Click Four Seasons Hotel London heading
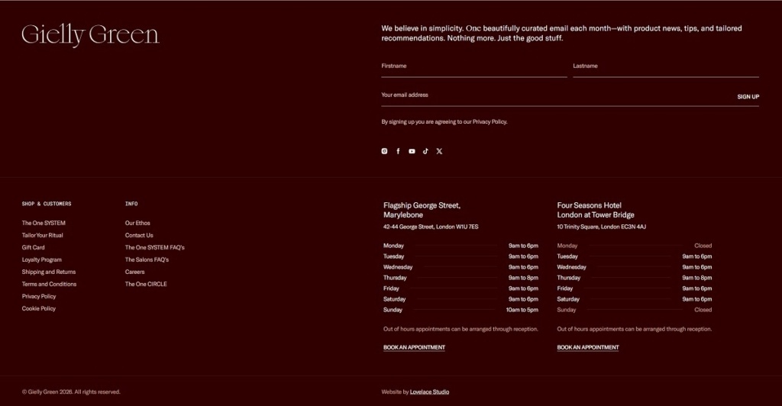Image resolution: width=782 pixels, height=406 pixels. [x=596, y=210]
